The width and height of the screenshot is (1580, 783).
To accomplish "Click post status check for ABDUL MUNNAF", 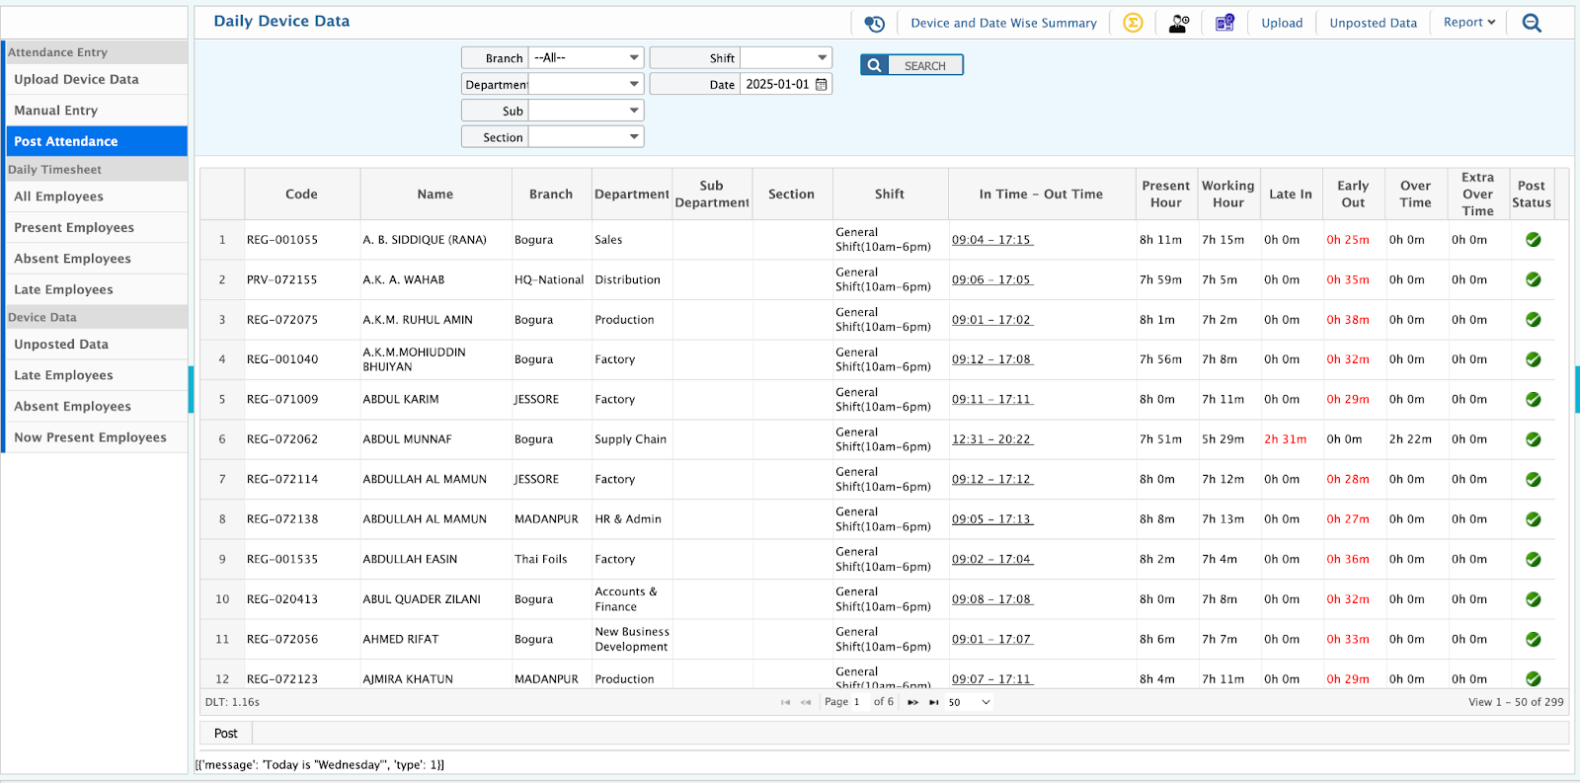I will (1533, 439).
